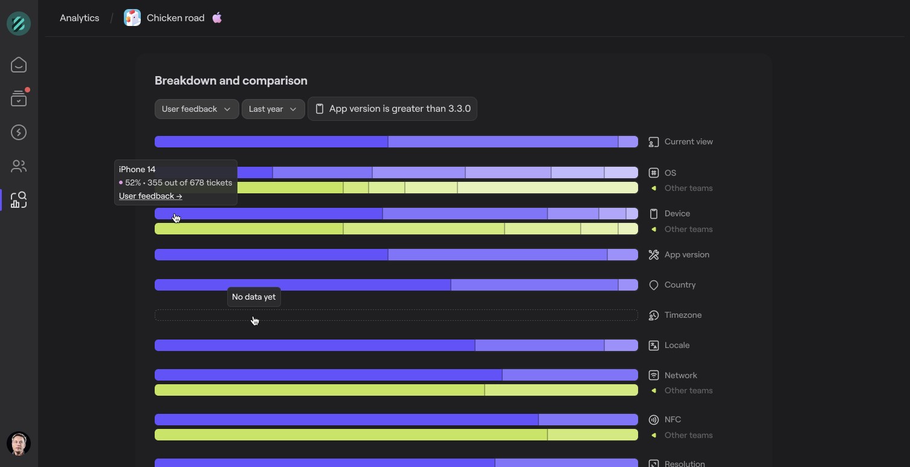Click the user avatar at the bottom left
910x467 pixels.
point(18,443)
